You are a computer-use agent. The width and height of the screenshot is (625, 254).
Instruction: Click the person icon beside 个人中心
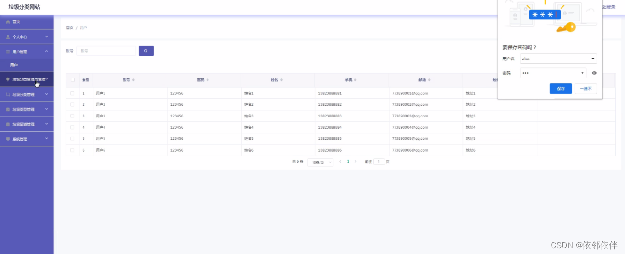pos(8,37)
